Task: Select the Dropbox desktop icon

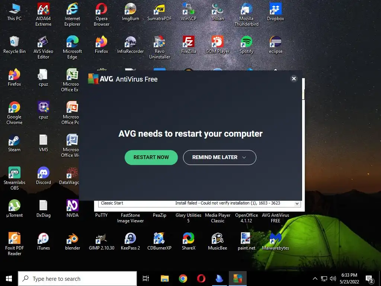Action: point(276,12)
